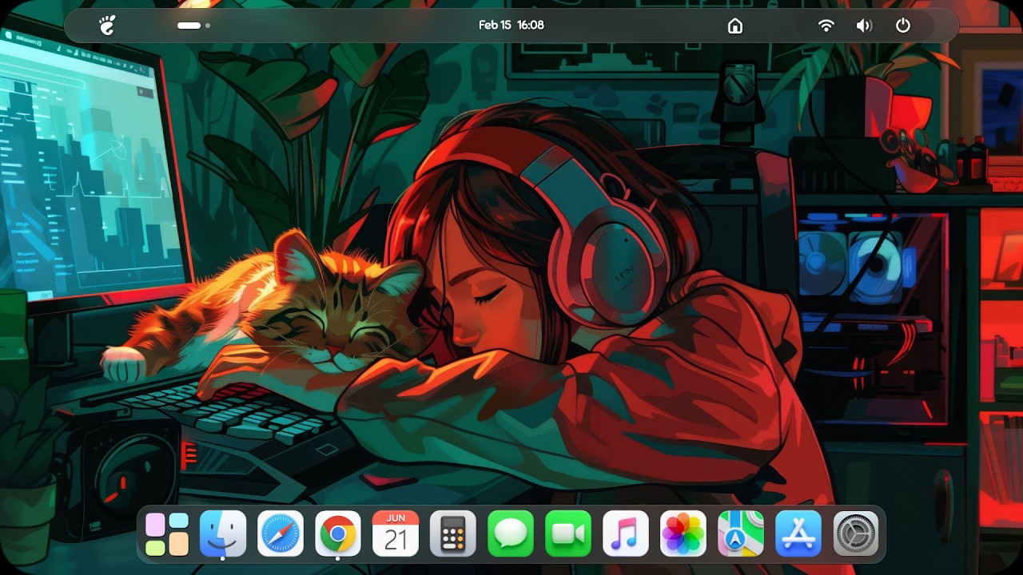Launch Finder from the dock

[x=223, y=533]
